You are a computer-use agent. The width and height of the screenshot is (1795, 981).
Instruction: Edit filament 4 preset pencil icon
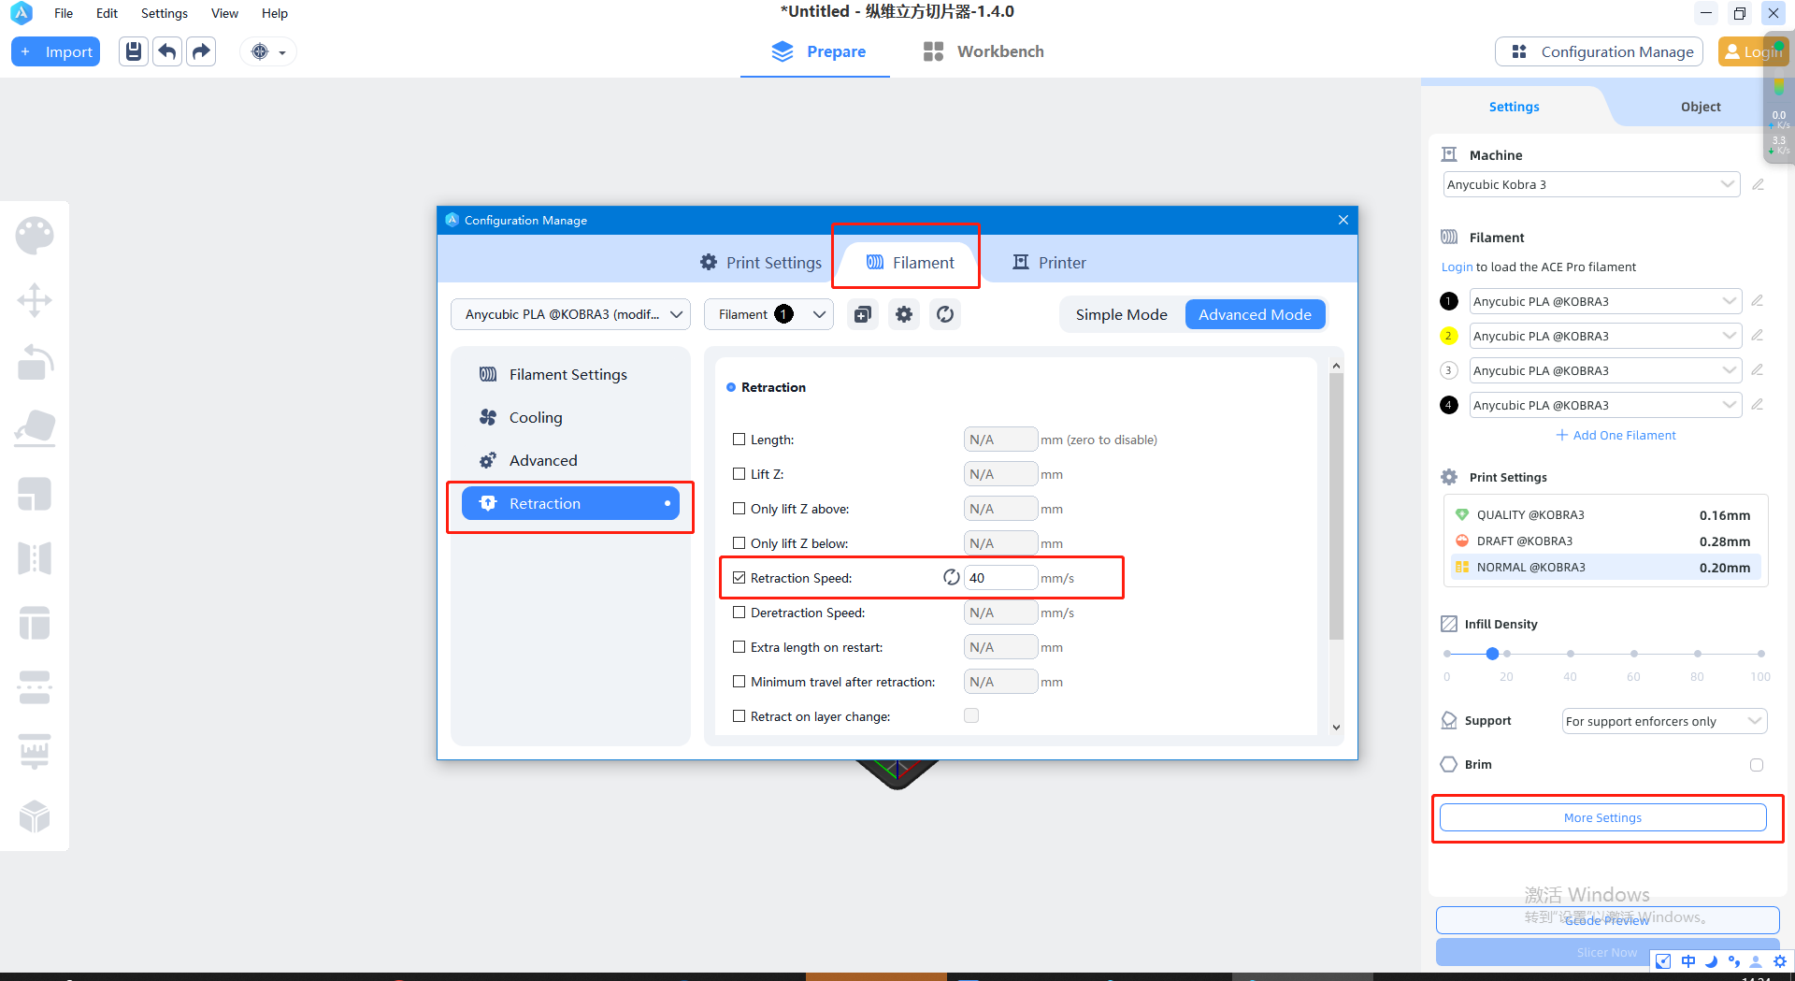(x=1758, y=405)
